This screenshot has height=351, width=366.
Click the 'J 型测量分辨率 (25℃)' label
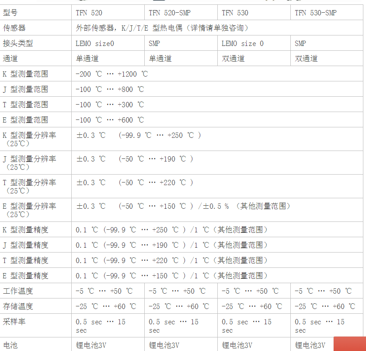pyautogui.click(x=29, y=163)
